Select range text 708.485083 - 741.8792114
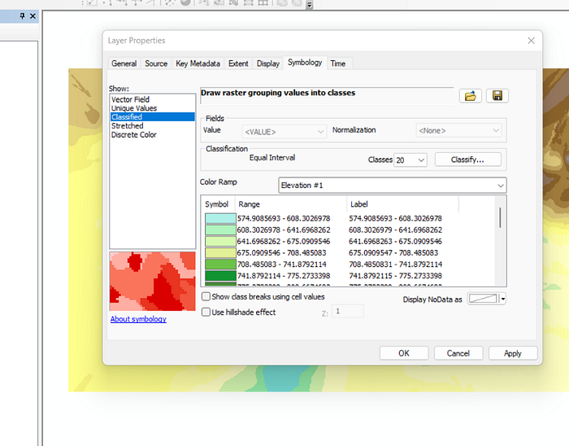This screenshot has height=446, width=569. click(x=281, y=264)
